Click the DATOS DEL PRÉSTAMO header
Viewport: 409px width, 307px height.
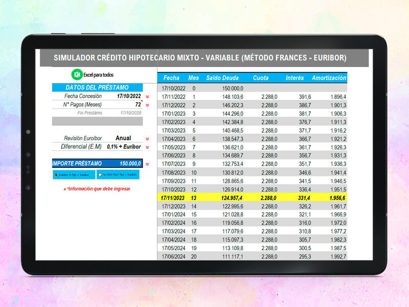(97, 87)
